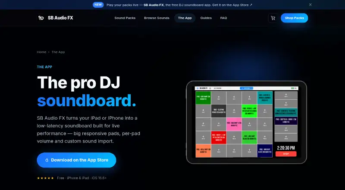Tap the orange Rifle Shot pad
This screenshot has height=190, width=345.
pos(203,151)
